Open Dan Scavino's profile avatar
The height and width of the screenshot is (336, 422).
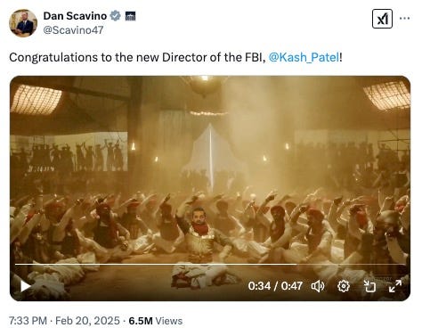point(23,23)
